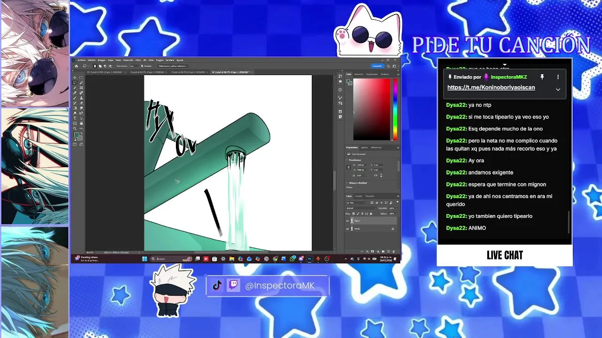Image resolution: width=602 pixels, height=338 pixels.
Task: Select the Clone Stamp tool
Action: [x=81, y=98]
